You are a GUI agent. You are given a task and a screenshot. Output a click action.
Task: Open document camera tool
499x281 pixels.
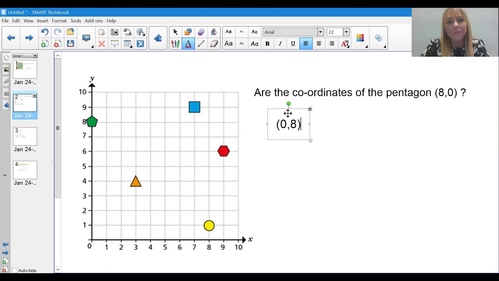[127, 32]
